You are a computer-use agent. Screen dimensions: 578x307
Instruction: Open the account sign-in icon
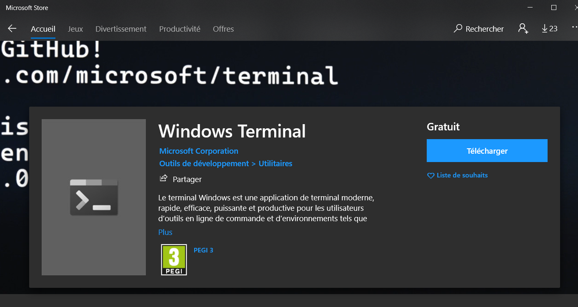pos(523,28)
